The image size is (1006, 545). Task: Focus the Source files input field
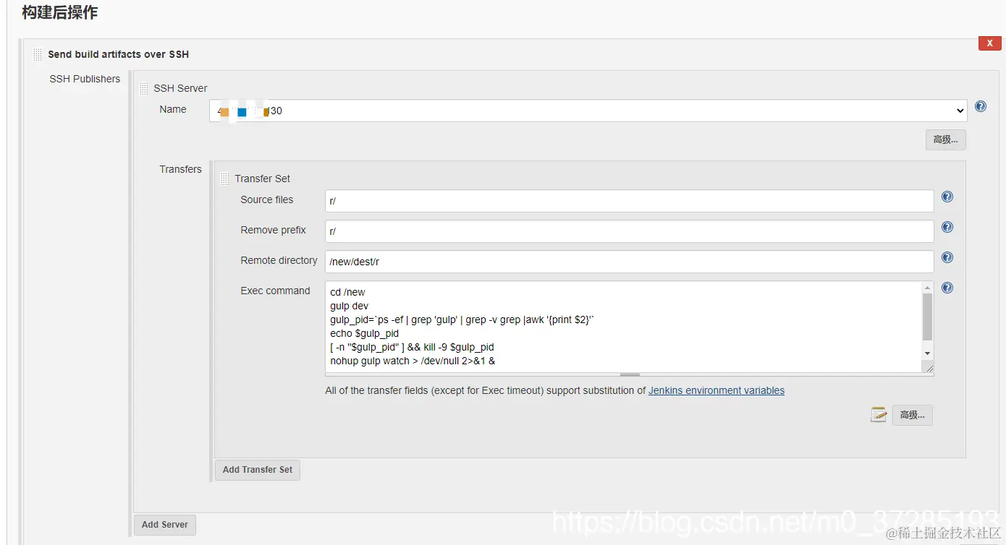[630, 201]
